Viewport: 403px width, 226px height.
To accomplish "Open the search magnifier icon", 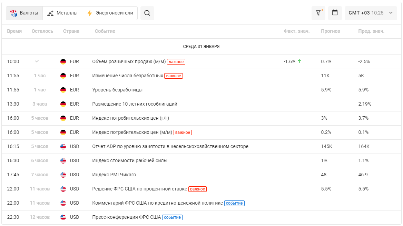I will tap(147, 13).
